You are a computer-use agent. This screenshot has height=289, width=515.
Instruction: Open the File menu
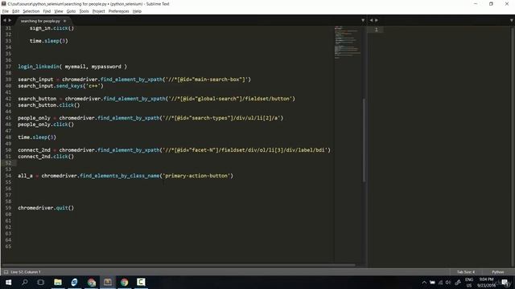click(x=6, y=11)
